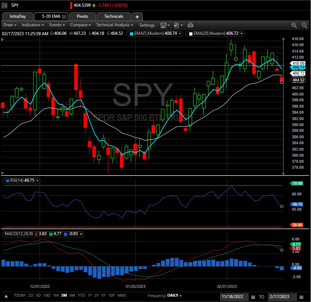This screenshot has height=302, width=311.
Task: Click the zoom in magnifier icon
Action: (294, 25)
